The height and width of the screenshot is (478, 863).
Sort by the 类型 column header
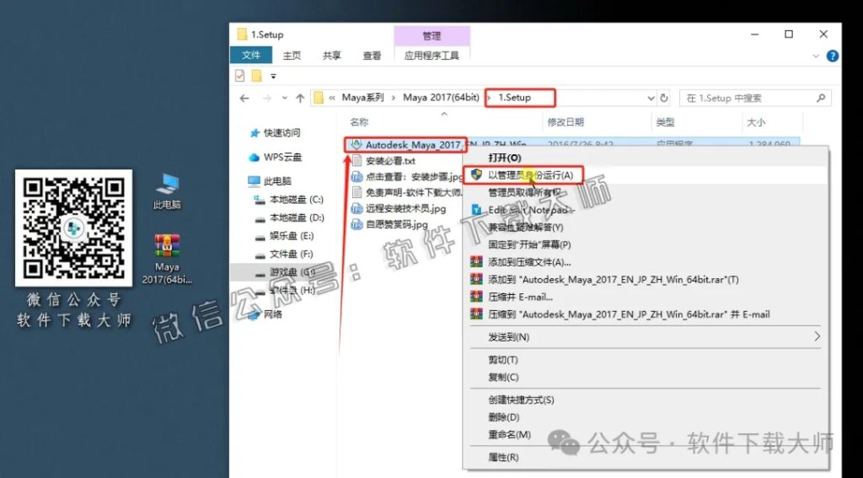tap(665, 122)
